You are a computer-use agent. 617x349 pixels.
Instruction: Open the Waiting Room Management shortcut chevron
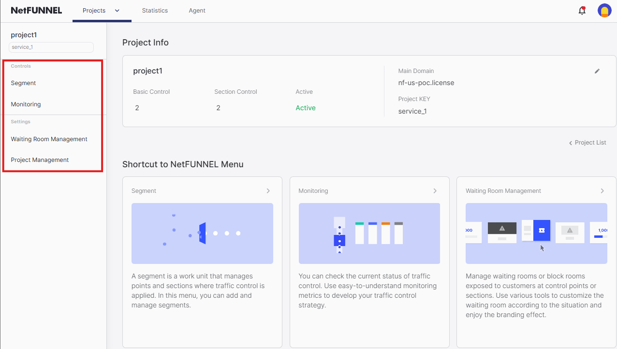(x=602, y=190)
